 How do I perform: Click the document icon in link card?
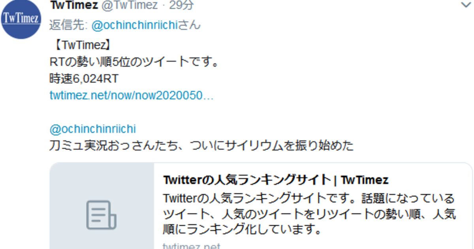click(x=102, y=215)
